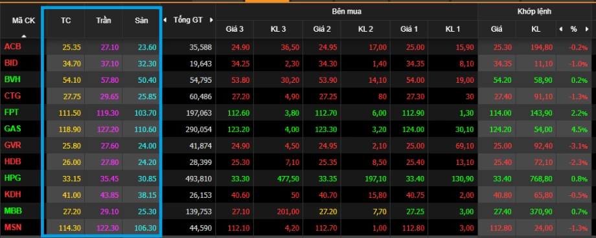Click BVH ceiling price 57.80
Viewport: 596px width, 238px height.
coord(110,80)
